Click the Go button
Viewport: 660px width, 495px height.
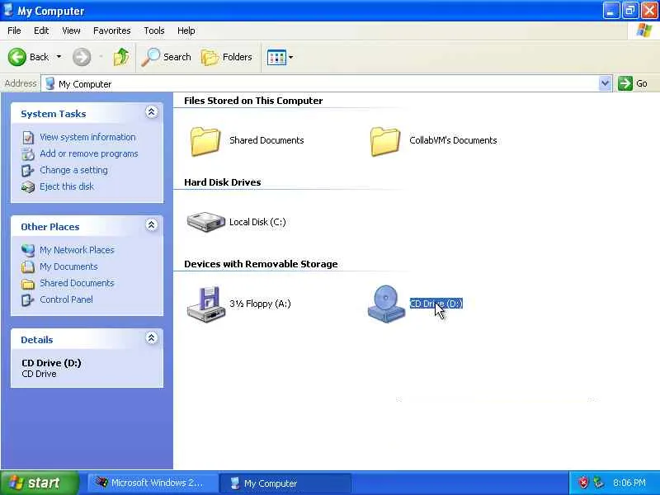click(633, 83)
